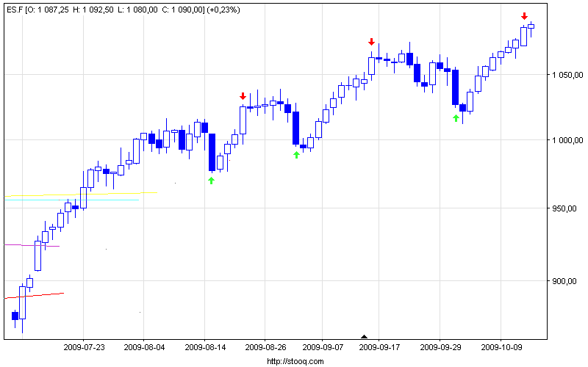Click the black triangle marker on time axis
The width and height of the screenshot is (588, 367).
tap(364, 337)
